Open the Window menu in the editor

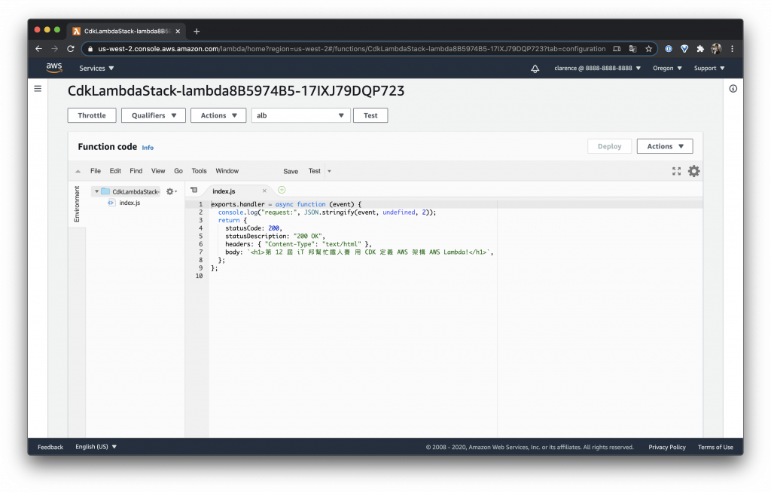pyautogui.click(x=227, y=171)
